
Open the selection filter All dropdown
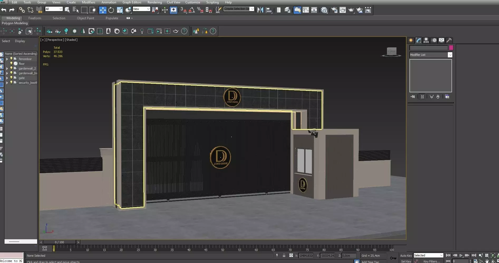point(54,9)
